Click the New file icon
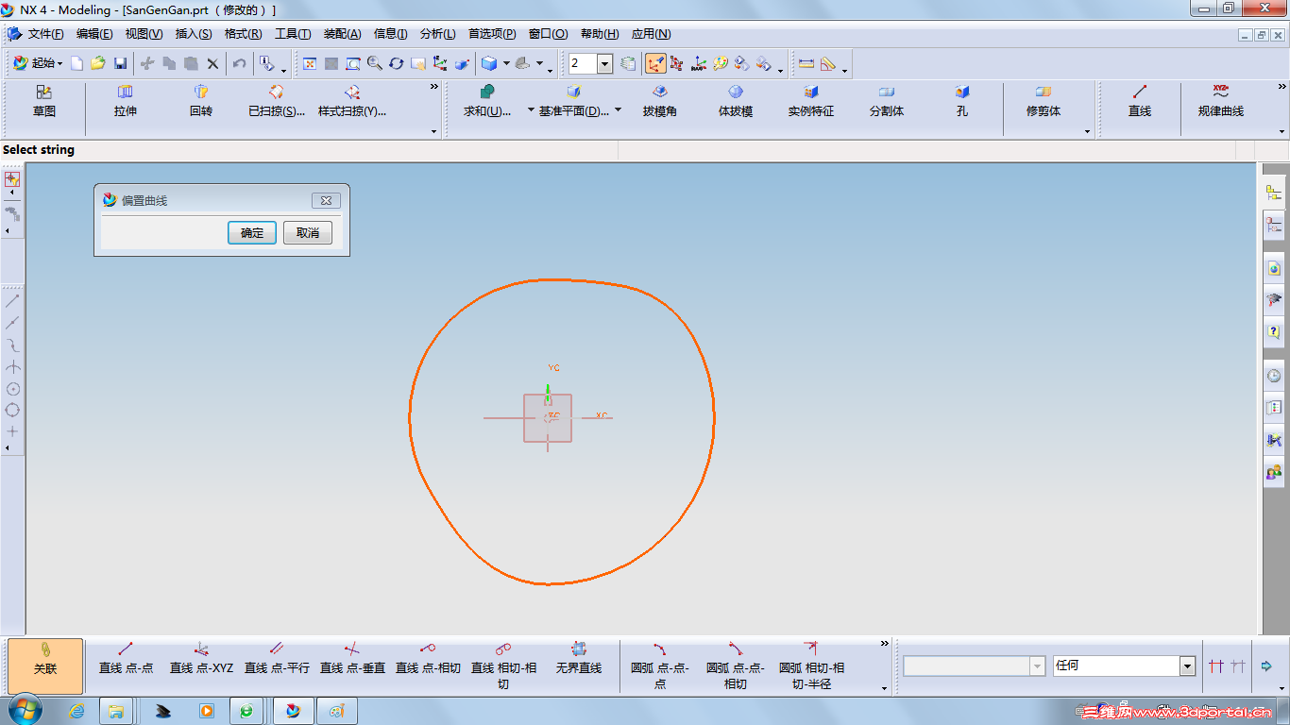This screenshot has width=1290, height=725. point(77,63)
